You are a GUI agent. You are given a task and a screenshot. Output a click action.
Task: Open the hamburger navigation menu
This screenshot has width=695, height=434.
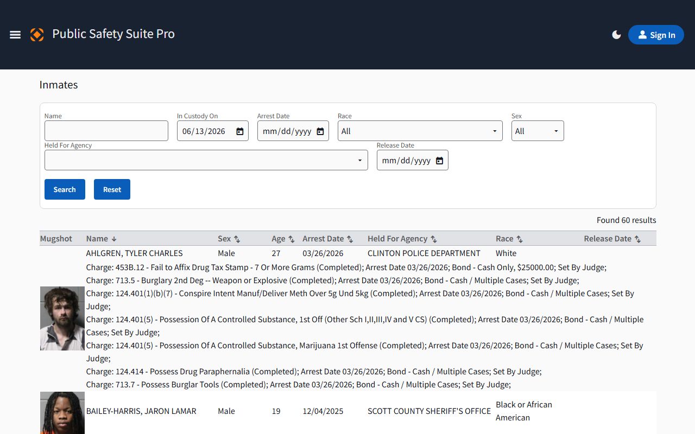[15, 35]
